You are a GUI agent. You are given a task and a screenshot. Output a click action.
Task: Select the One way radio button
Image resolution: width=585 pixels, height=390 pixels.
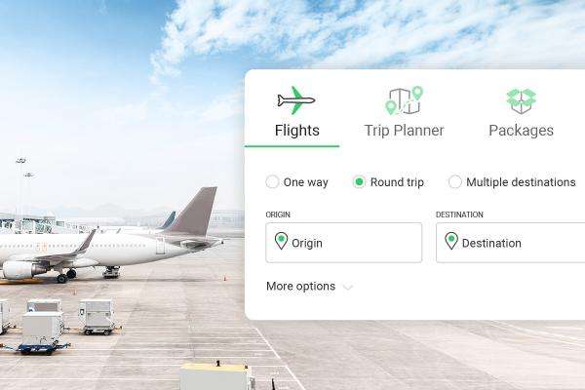(272, 181)
